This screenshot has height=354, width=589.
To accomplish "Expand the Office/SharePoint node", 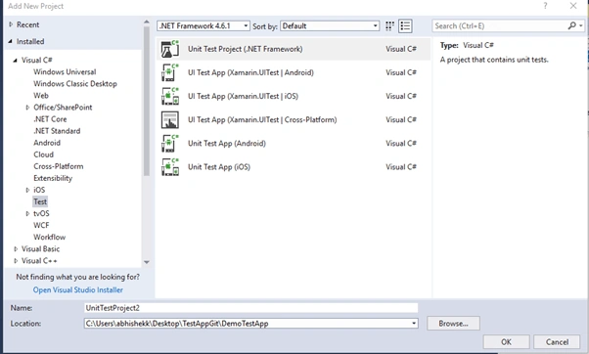I will pos(27,108).
